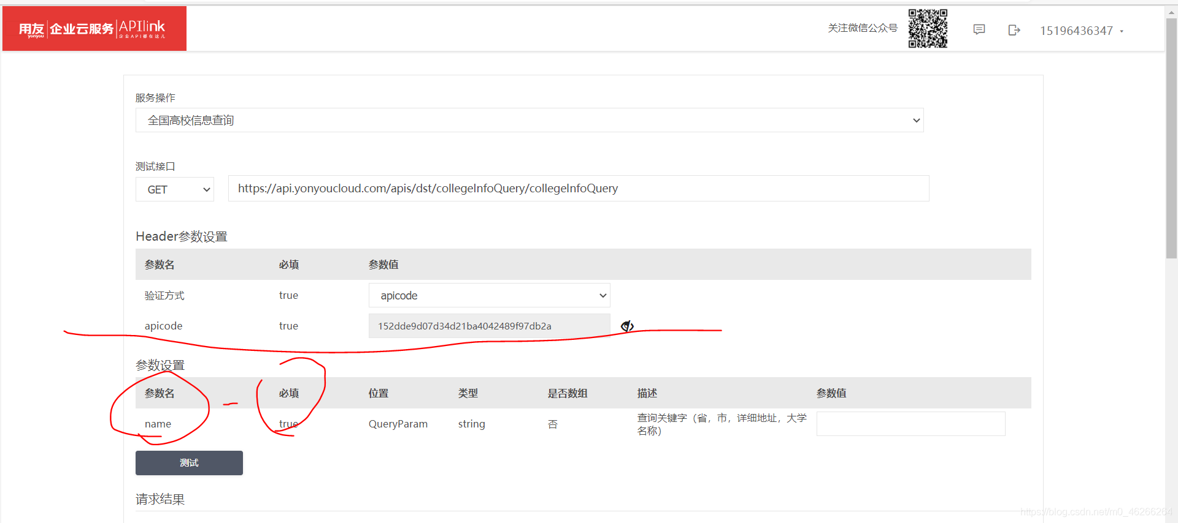1178x523 pixels.
Task: Click the Header参数设置 heading
Action: pos(182,236)
